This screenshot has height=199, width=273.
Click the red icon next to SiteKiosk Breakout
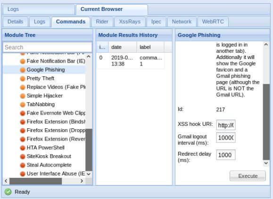point(23,157)
